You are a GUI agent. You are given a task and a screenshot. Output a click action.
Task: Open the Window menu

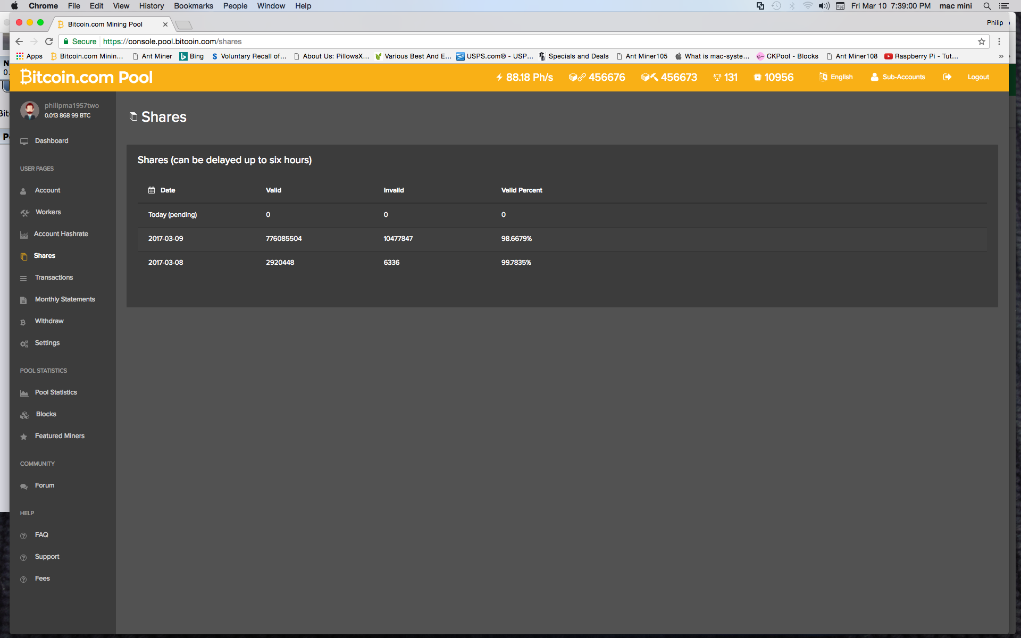pos(271,6)
